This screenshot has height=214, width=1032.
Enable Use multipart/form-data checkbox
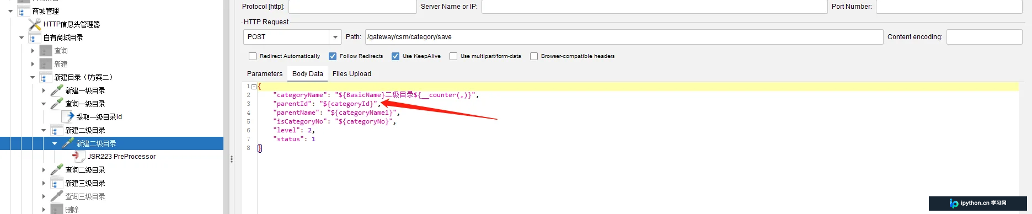(453, 56)
